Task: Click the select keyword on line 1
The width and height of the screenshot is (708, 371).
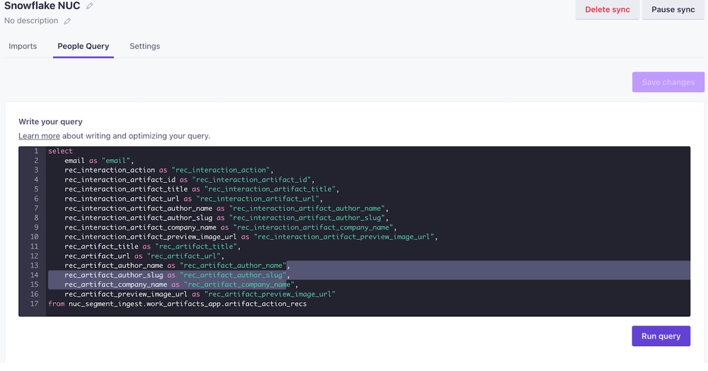Action: point(60,151)
